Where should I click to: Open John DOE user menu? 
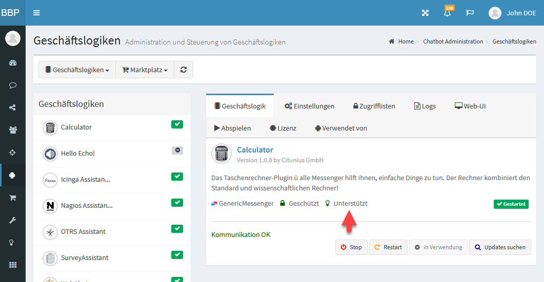[512, 13]
